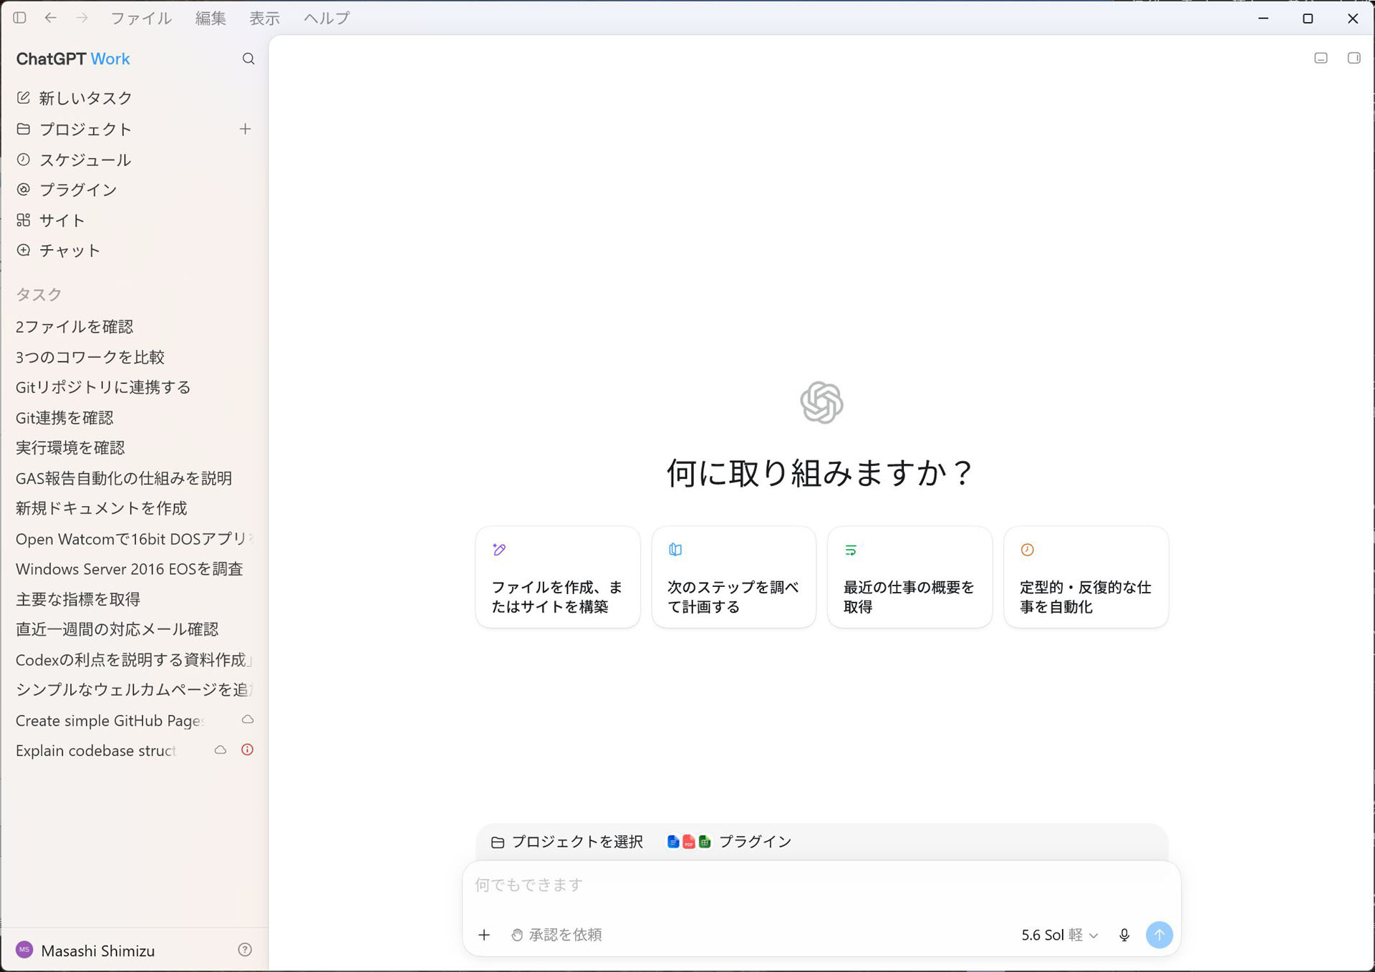Open the ファイル menu

click(141, 18)
